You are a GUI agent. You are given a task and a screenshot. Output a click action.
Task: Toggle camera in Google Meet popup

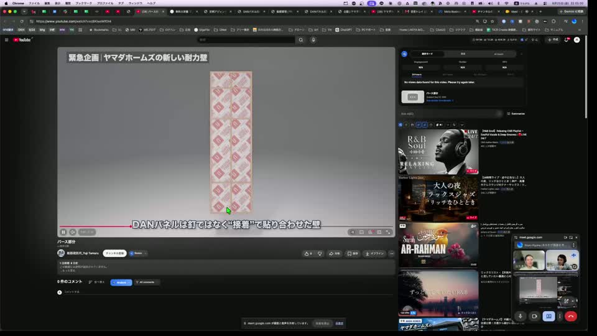535,316
